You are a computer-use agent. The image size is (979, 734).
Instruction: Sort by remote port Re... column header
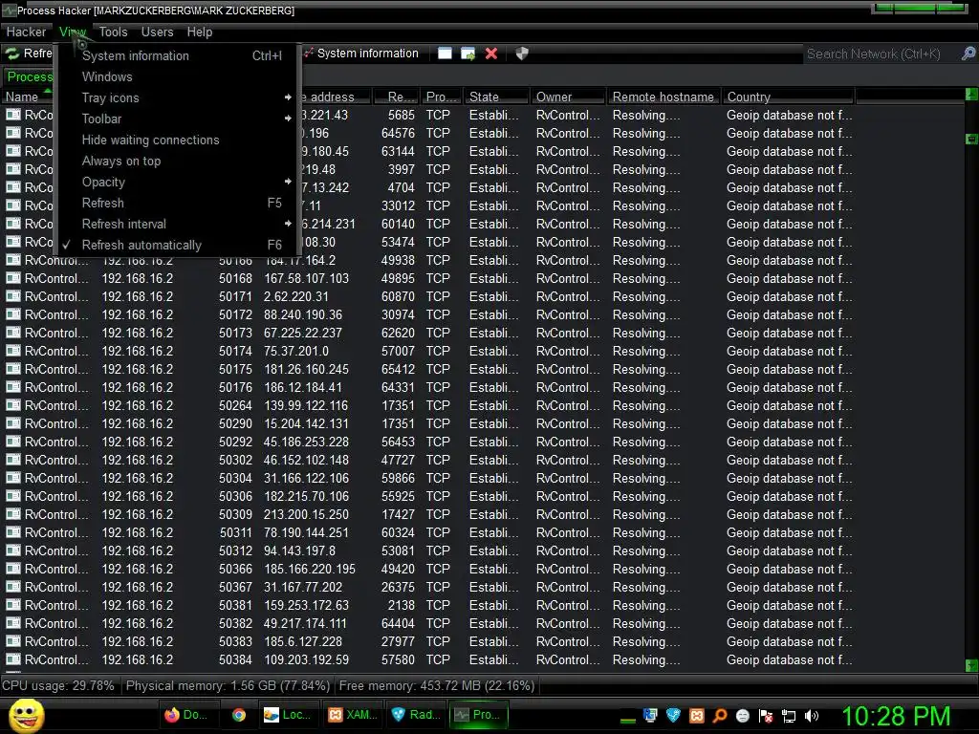(396, 97)
